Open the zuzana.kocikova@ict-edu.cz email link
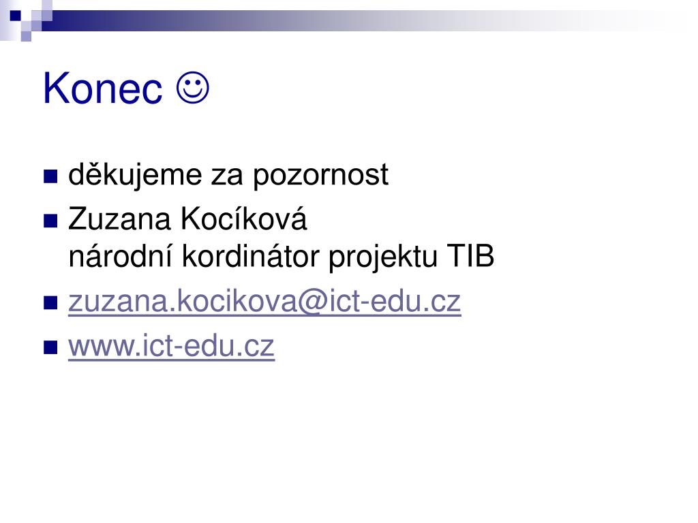Image resolution: width=698 pixels, height=523 pixels. [264, 302]
